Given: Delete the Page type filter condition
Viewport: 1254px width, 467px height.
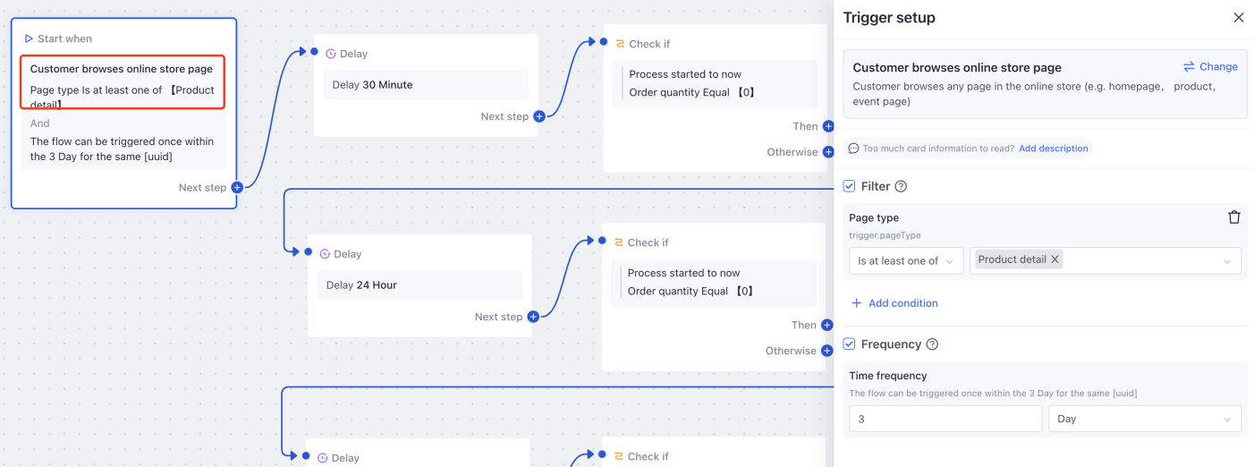Looking at the screenshot, I should pos(1234,217).
